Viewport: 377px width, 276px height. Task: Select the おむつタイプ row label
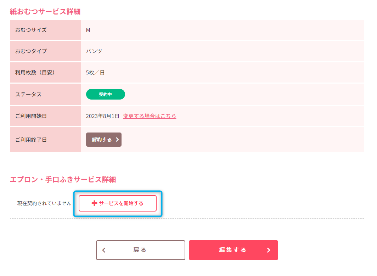(x=31, y=51)
